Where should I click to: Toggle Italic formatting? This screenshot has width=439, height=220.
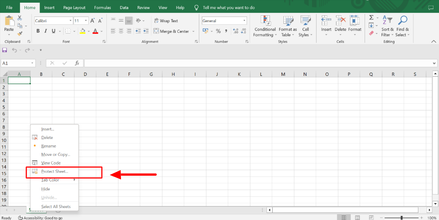(x=45, y=31)
